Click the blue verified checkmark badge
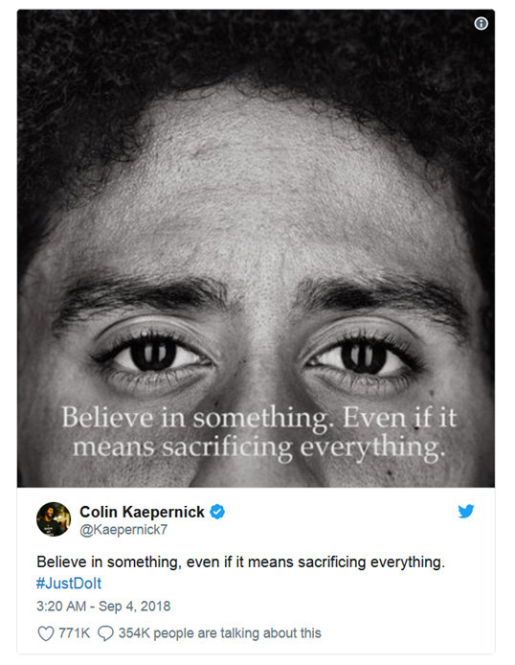Image resolution: width=515 pixels, height=665 pixels. pyautogui.click(x=217, y=512)
